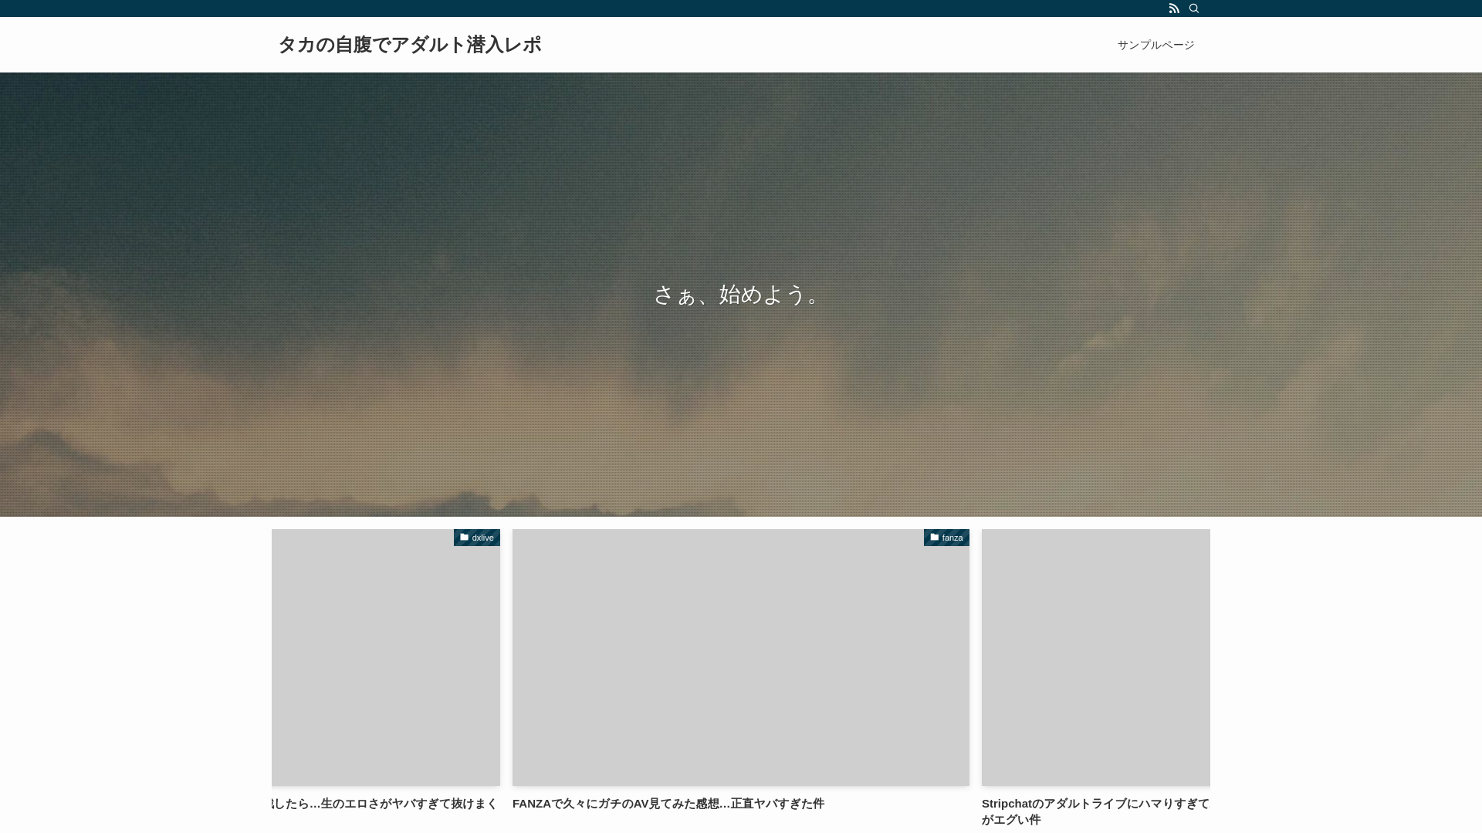Open the FANZA article thumbnail
This screenshot has height=833, width=1482.
[741, 657]
